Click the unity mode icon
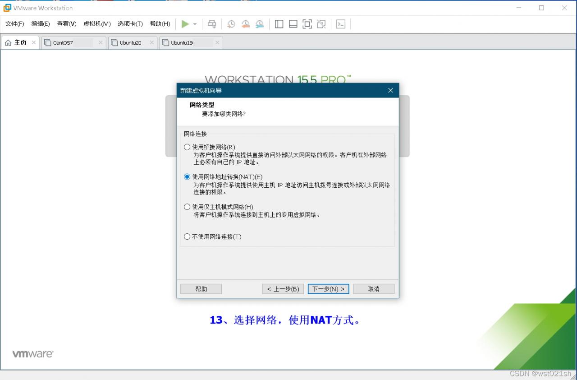 coord(321,24)
